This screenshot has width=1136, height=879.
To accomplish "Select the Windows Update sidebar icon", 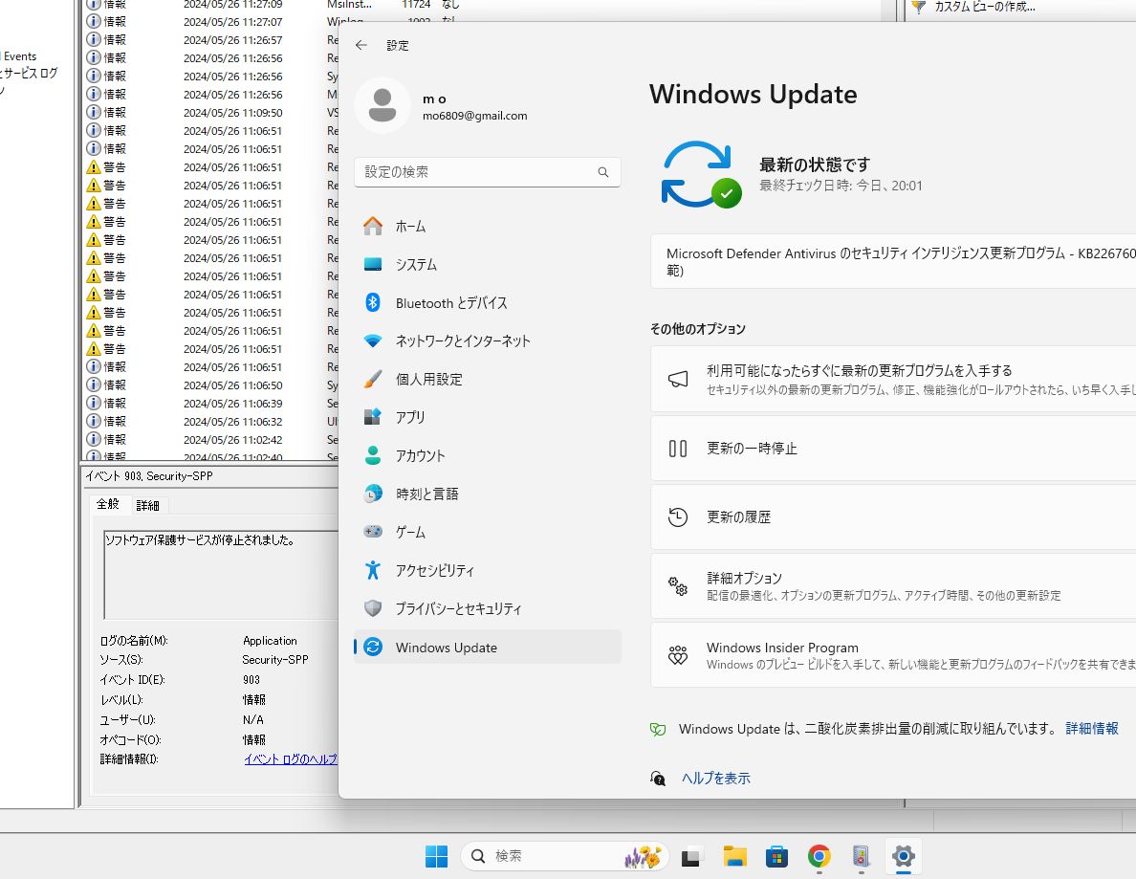I will 373,648.
